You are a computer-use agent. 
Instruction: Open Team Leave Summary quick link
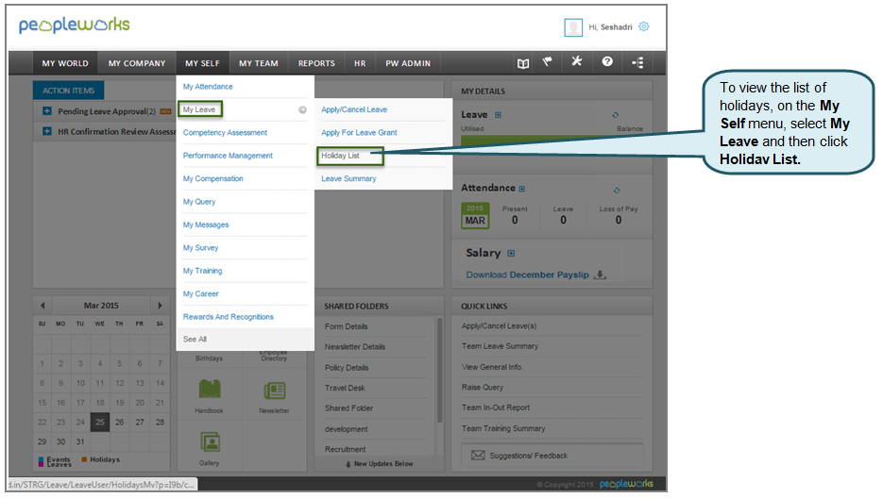(501, 347)
